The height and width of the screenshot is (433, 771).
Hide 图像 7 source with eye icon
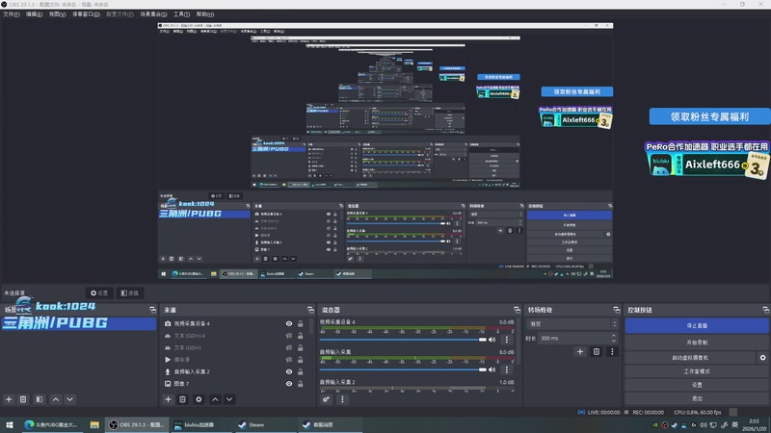coord(289,384)
